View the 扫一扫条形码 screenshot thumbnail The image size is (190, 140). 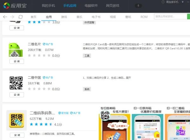coord(148,123)
